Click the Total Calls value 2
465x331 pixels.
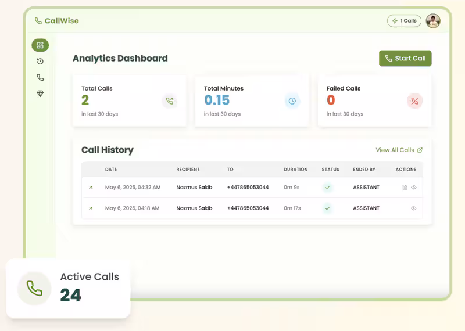point(85,100)
